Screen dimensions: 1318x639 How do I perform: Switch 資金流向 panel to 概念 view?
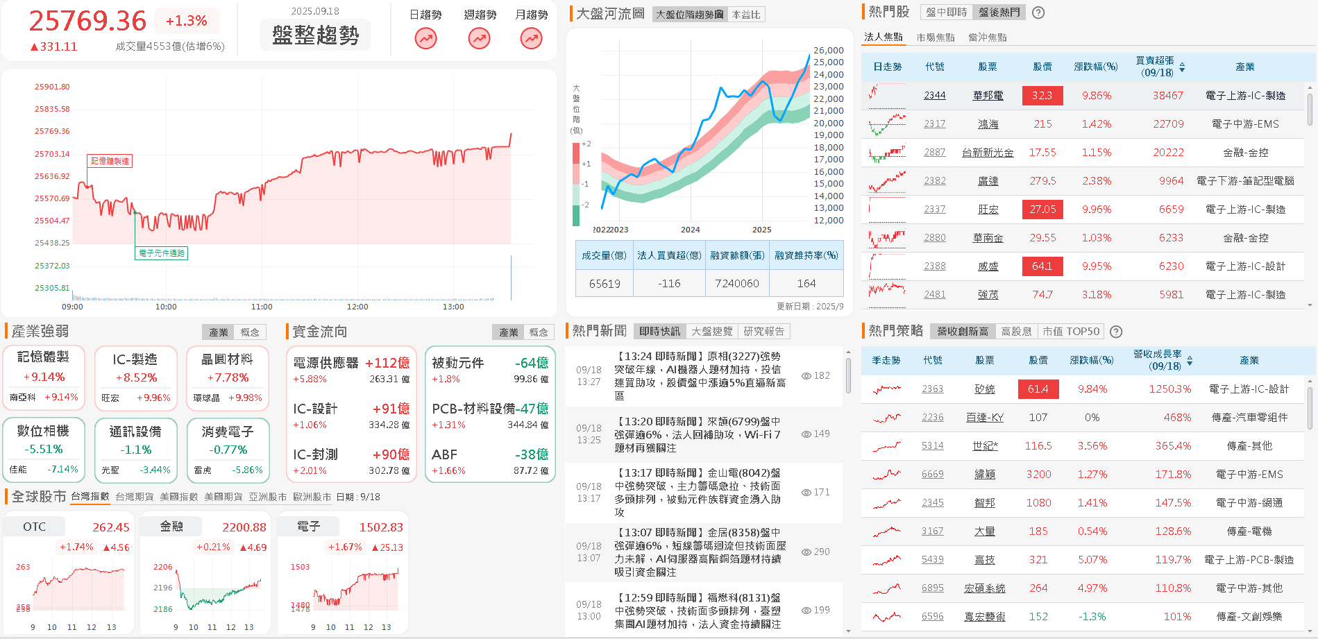(x=540, y=332)
